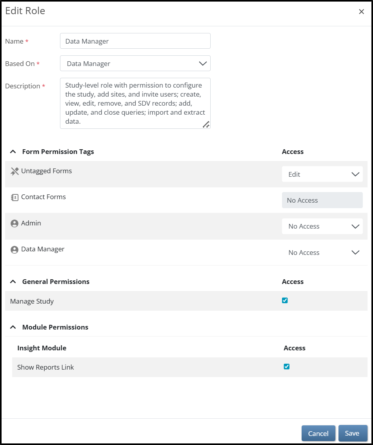Click the Data Manager user icon
Viewport: 373px width, 445px height.
[x=15, y=250]
